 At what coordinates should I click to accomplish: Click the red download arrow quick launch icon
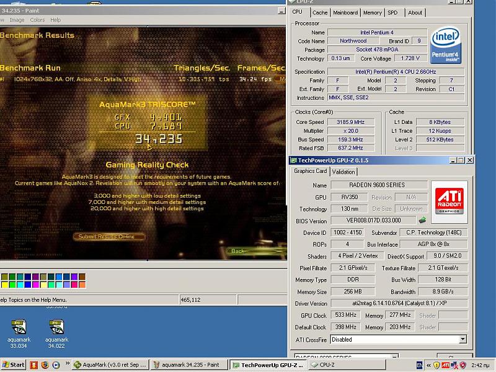[x=33, y=365]
